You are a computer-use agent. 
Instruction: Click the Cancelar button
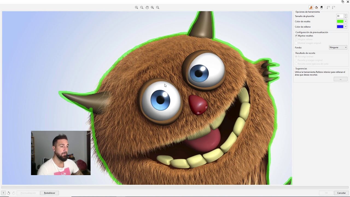[x=341, y=193]
